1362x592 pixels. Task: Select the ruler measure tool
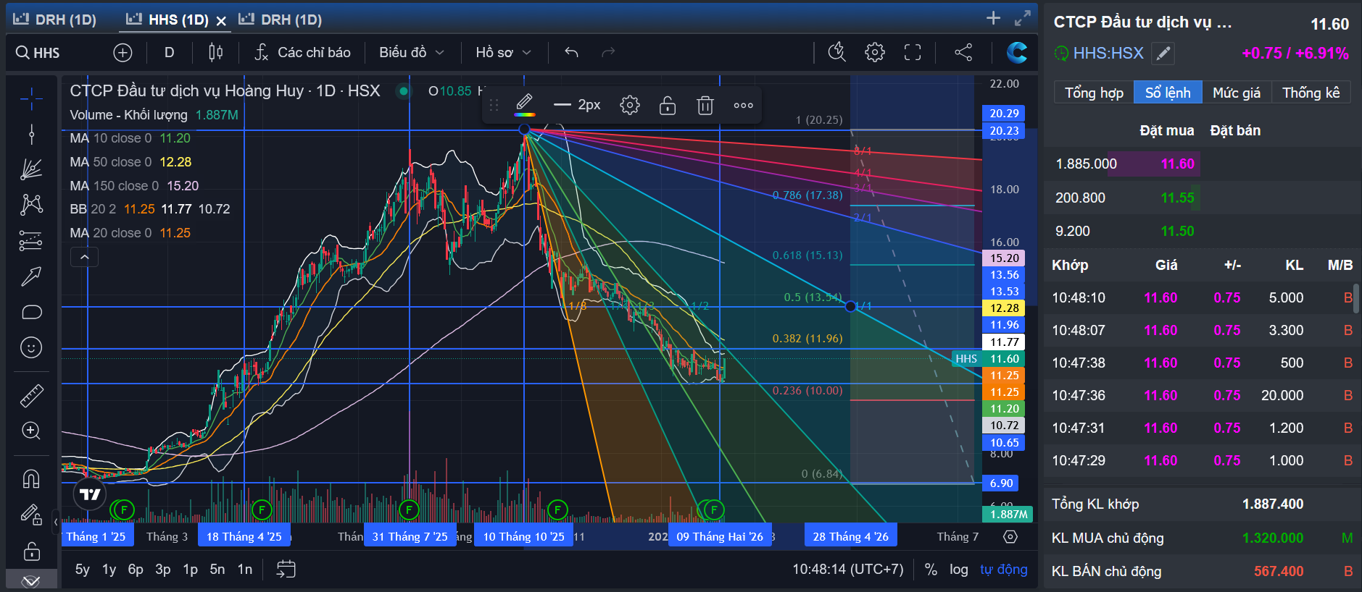coord(31,395)
